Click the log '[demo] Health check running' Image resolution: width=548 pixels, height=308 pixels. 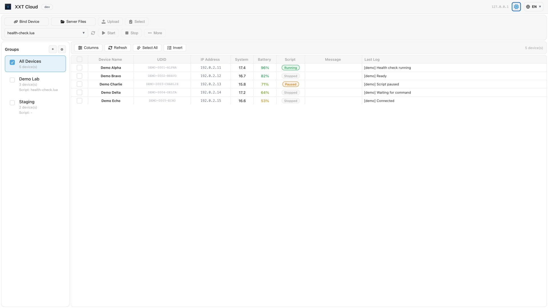(x=387, y=68)
